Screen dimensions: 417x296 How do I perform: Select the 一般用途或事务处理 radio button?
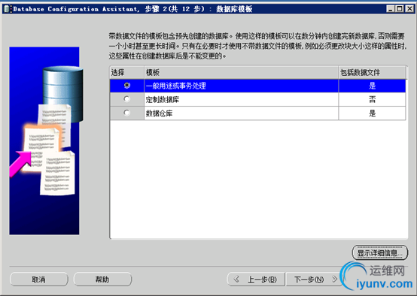point(127,86)
